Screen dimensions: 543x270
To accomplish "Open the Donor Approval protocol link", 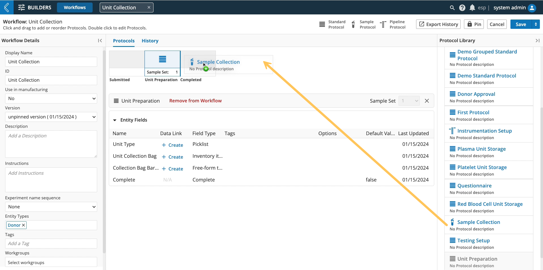I will tap(476, 94).
